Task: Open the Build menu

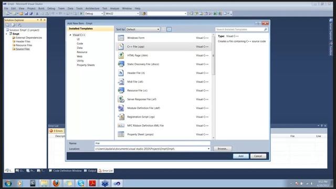Action: (x=41, y=8)
